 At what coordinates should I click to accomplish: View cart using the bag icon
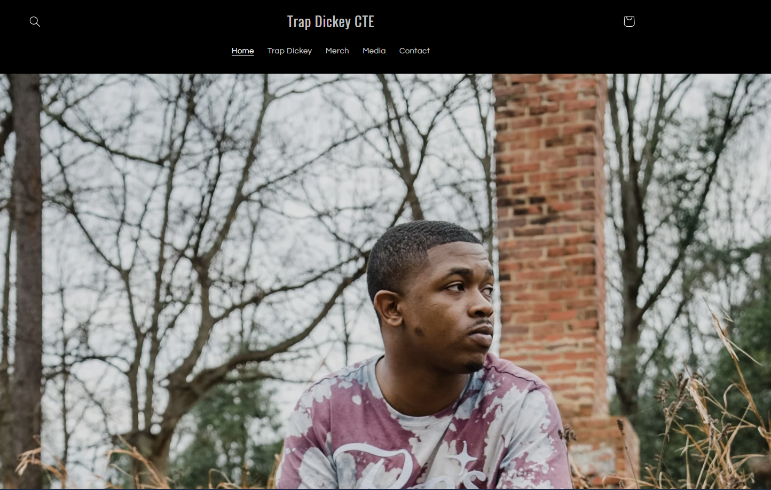tap(629, 21)
